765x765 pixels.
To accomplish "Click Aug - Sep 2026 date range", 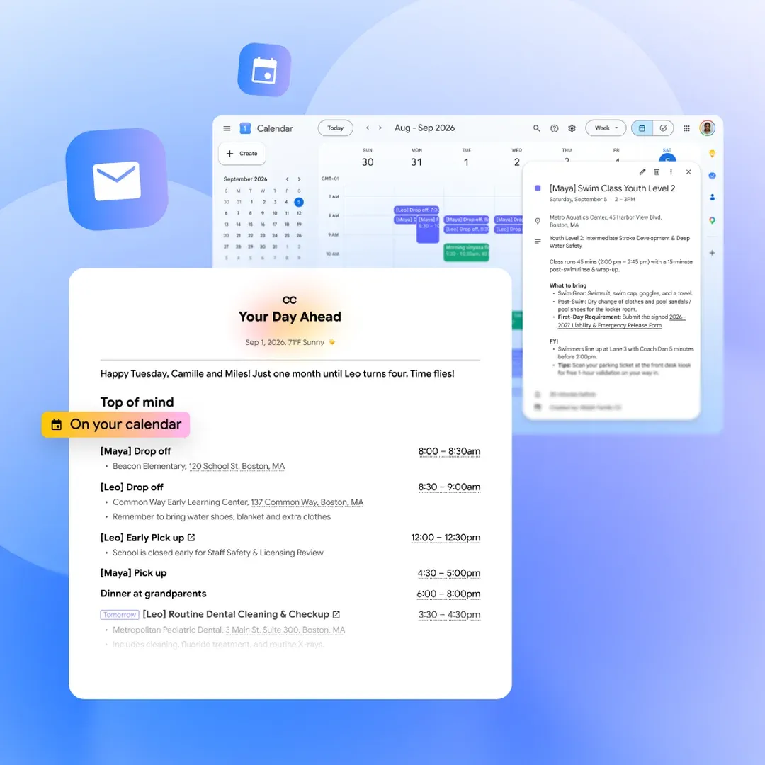I will tap(424, 127).
